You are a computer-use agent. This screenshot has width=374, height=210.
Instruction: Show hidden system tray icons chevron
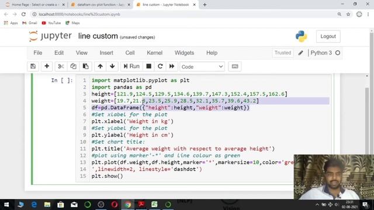[317, 205]
